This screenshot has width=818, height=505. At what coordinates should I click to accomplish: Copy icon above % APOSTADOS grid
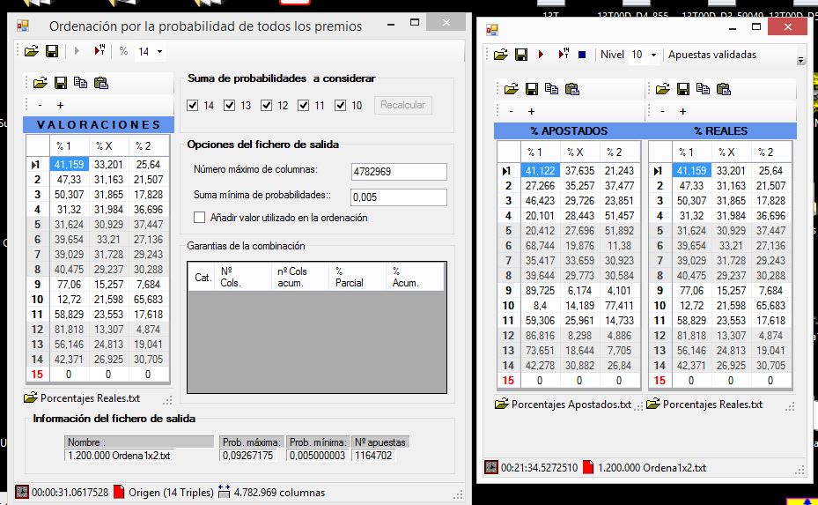point(551,89)
